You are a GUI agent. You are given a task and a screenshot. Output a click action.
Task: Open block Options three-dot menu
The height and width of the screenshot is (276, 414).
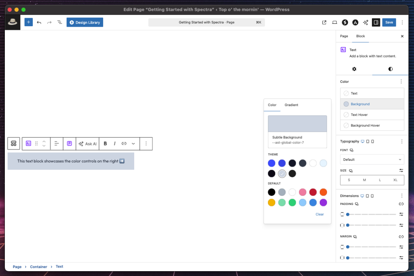146,143
